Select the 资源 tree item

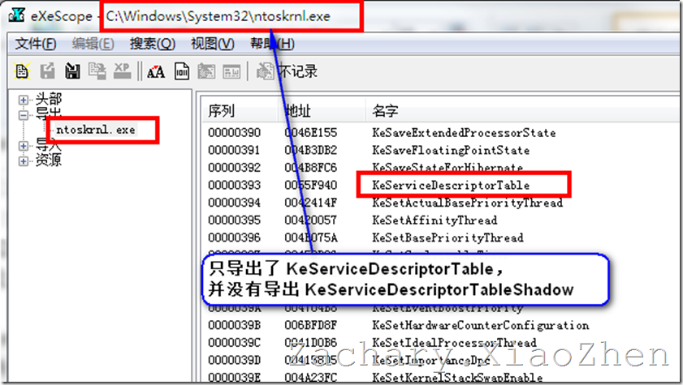tap(49, 160)
